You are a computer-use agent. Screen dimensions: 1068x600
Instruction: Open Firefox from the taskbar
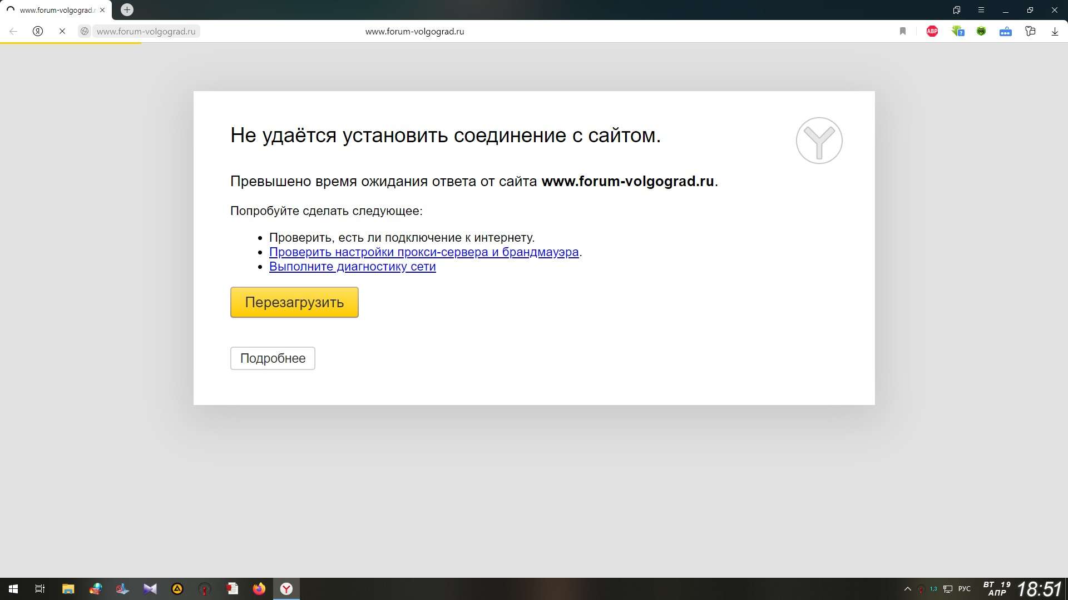pos(259,589)
